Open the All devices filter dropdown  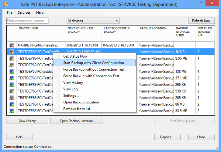(x=93, y=21)
